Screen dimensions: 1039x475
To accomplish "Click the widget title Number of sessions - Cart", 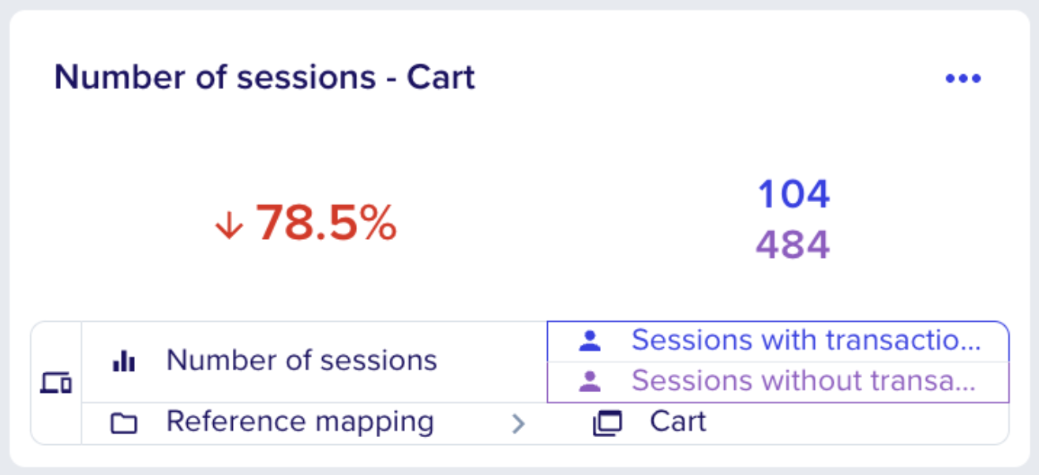I will (x=264, y=77).
